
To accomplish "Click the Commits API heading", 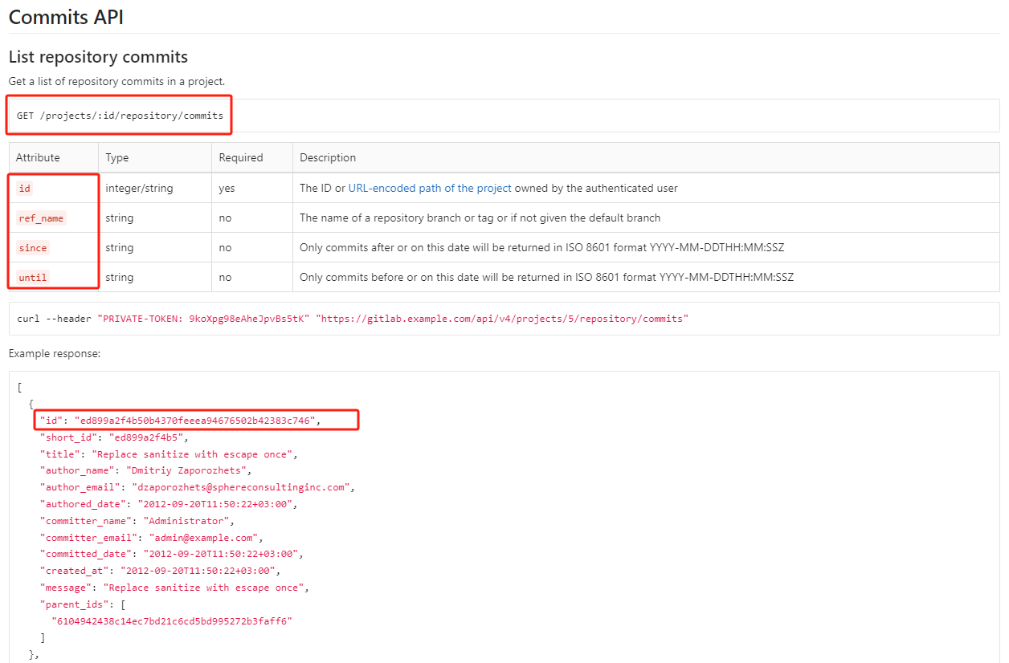I will [66, 17].
